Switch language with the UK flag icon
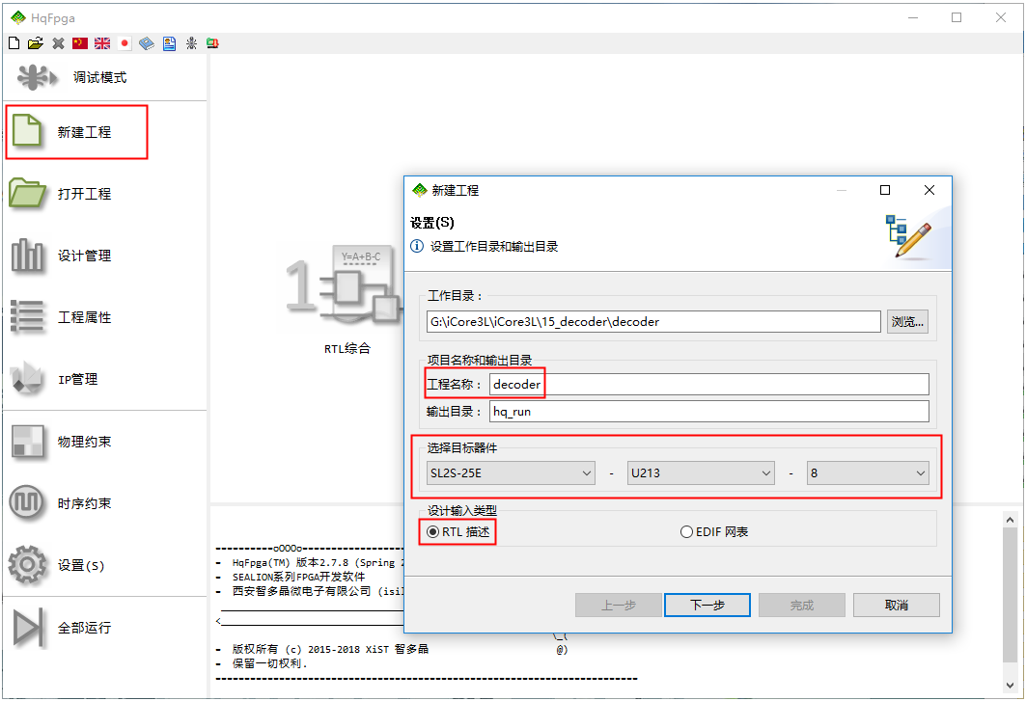 [x=102, y=43]
